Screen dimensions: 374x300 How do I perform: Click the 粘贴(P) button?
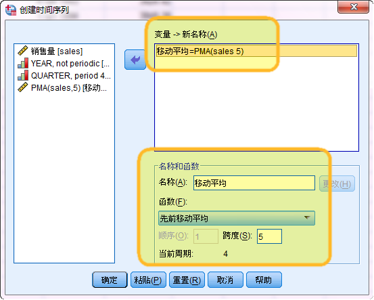coord(148,280)
